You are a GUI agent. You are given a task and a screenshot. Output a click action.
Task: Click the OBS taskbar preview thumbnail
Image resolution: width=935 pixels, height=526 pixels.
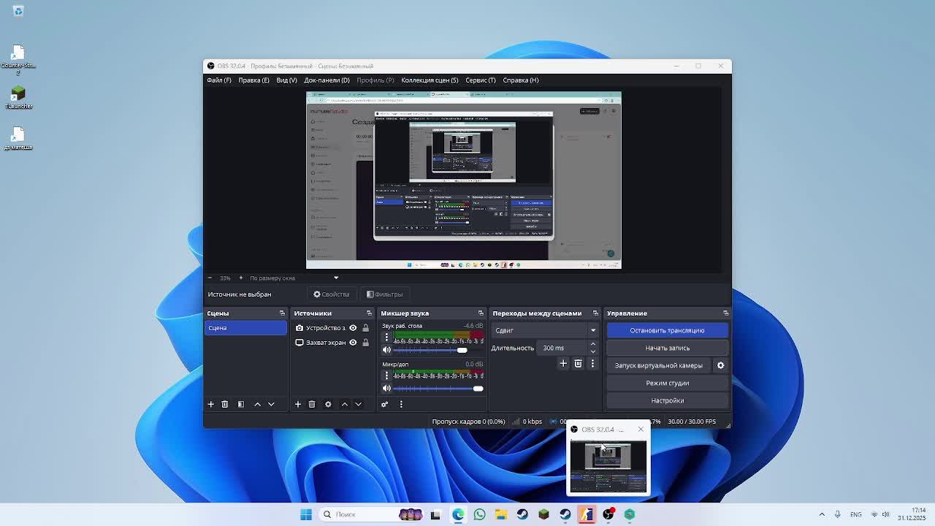click(x=608, y=466)
